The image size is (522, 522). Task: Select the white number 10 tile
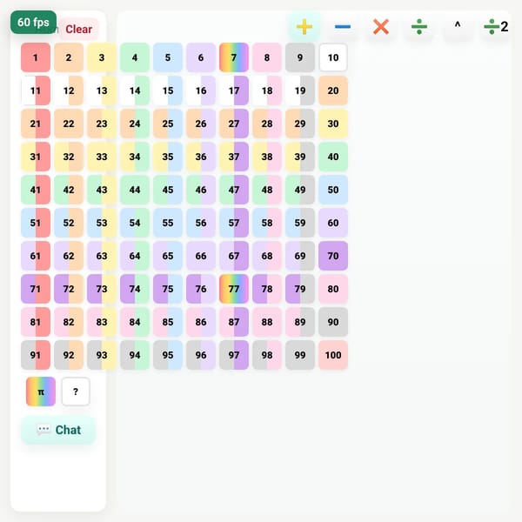[x=333, y=57]
